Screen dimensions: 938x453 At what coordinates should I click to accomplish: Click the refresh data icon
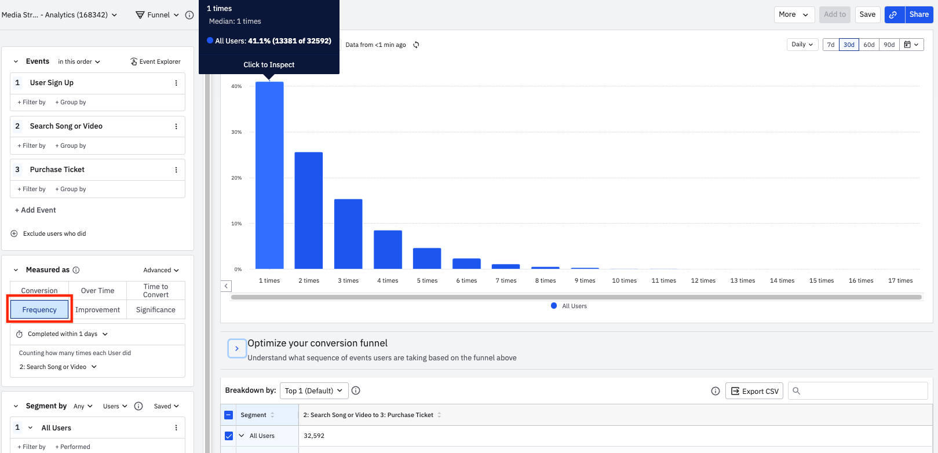pyautogui.click(x=416, y=45)
